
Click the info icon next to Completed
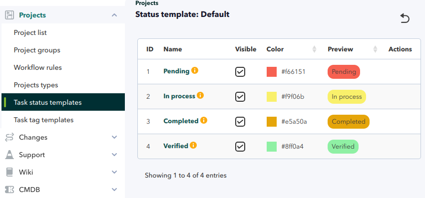coord(204,120)
